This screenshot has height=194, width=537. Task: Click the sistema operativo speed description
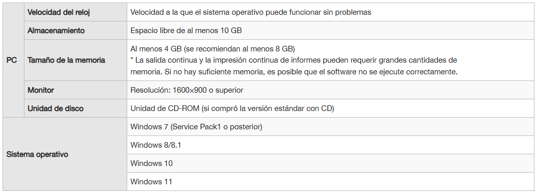click(x=251, y=12)
